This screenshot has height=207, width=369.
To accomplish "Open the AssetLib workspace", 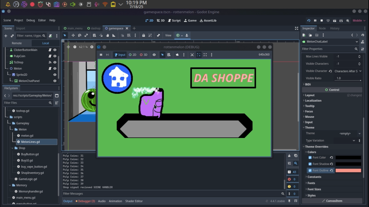I will coord(208,20).
